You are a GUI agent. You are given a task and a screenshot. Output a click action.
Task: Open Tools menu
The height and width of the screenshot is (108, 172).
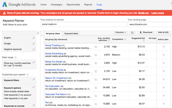coord(99,5)
